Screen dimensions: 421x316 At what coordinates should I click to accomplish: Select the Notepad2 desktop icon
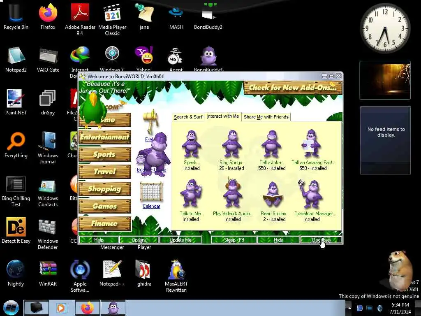(16, 60)
